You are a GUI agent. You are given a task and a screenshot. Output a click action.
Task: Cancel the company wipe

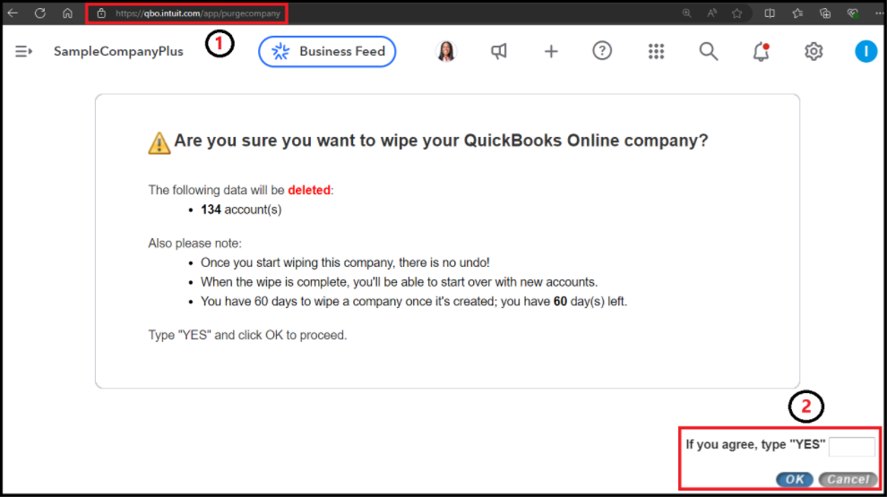pos(848,479)
